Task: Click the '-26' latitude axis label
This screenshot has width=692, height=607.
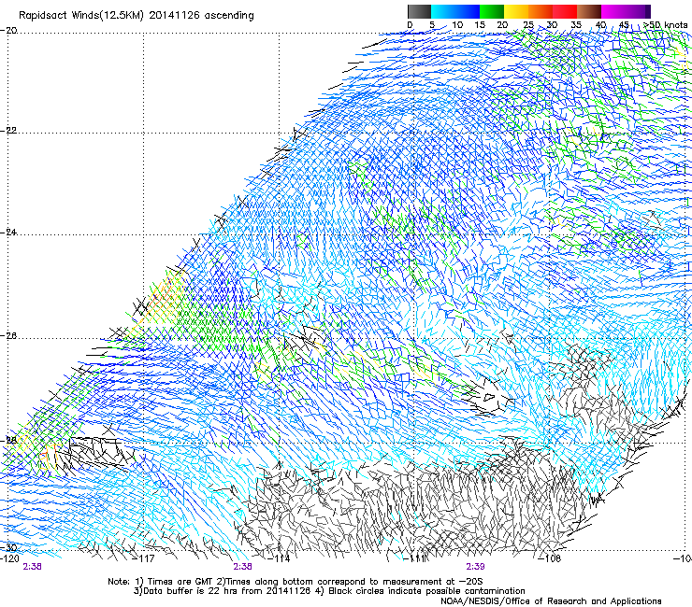Action: [x=8, y=336]
